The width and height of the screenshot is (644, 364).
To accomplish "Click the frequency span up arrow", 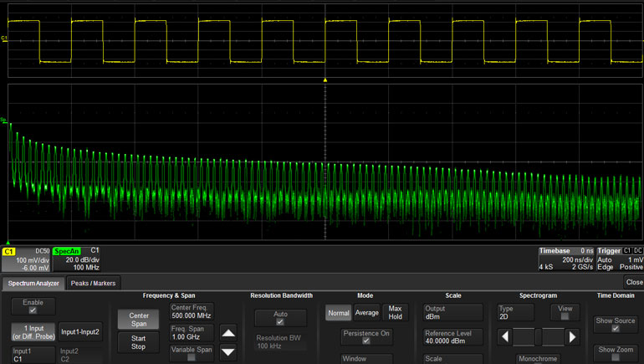I will (228, 331).
